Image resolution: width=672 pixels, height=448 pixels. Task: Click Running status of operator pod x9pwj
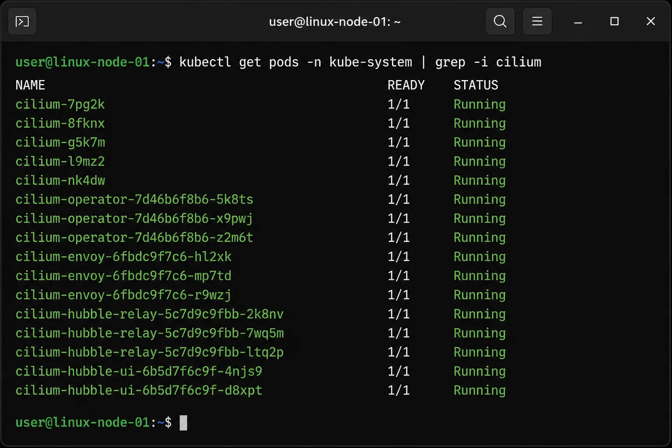coord(479,219)
